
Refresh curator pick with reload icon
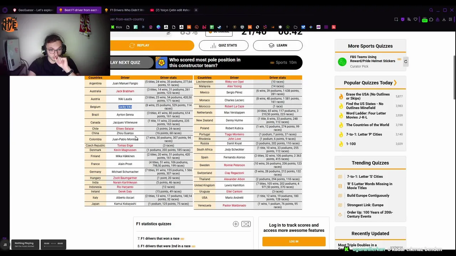pyautogui.click(x=405, y=62)
